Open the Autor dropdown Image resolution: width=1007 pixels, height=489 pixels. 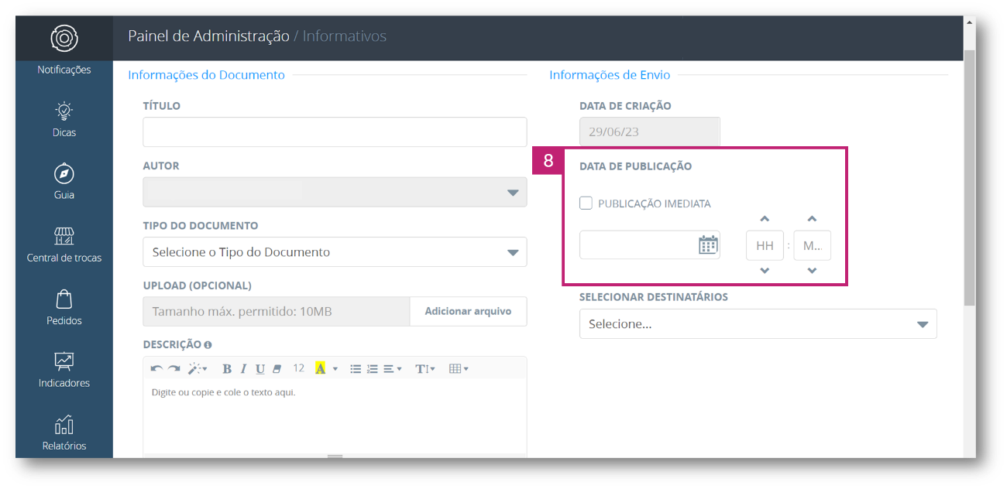[335, 192]
